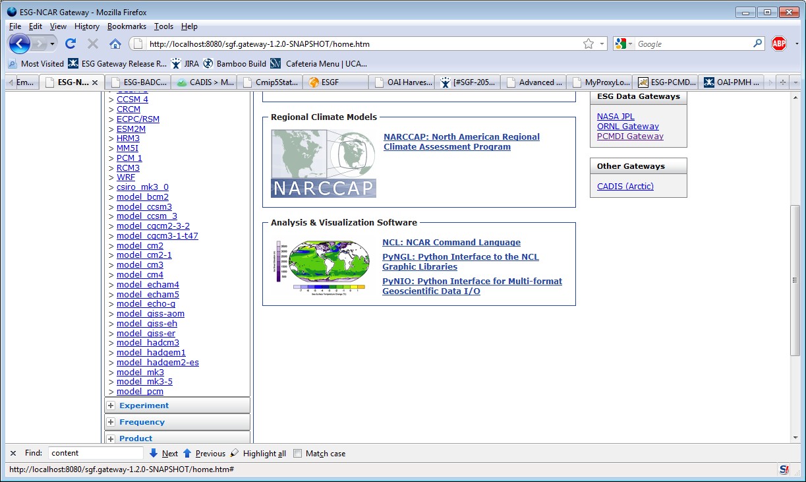Reload the page with the refresh icon
Image resolution: width=806 pixels, height=482 pixels.
click(x=71, y=44)
